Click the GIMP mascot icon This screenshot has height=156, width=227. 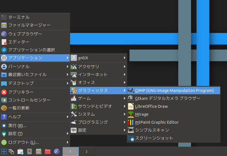point(131,90)
